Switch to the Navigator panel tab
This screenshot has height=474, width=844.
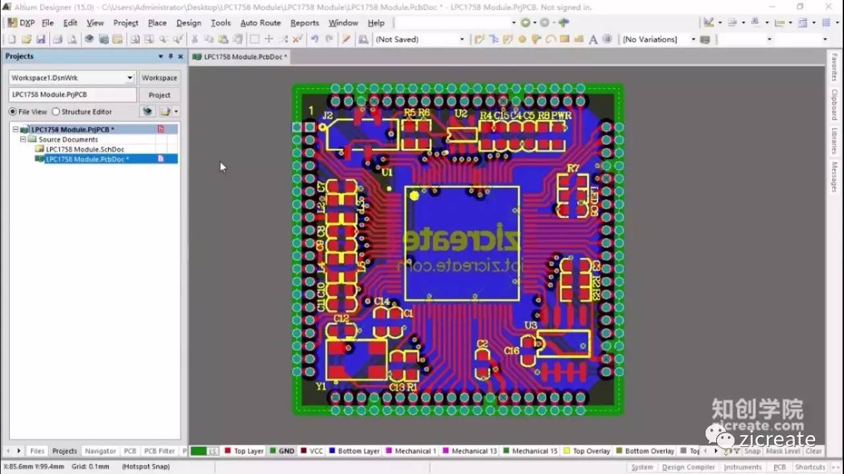pos(100,452)
